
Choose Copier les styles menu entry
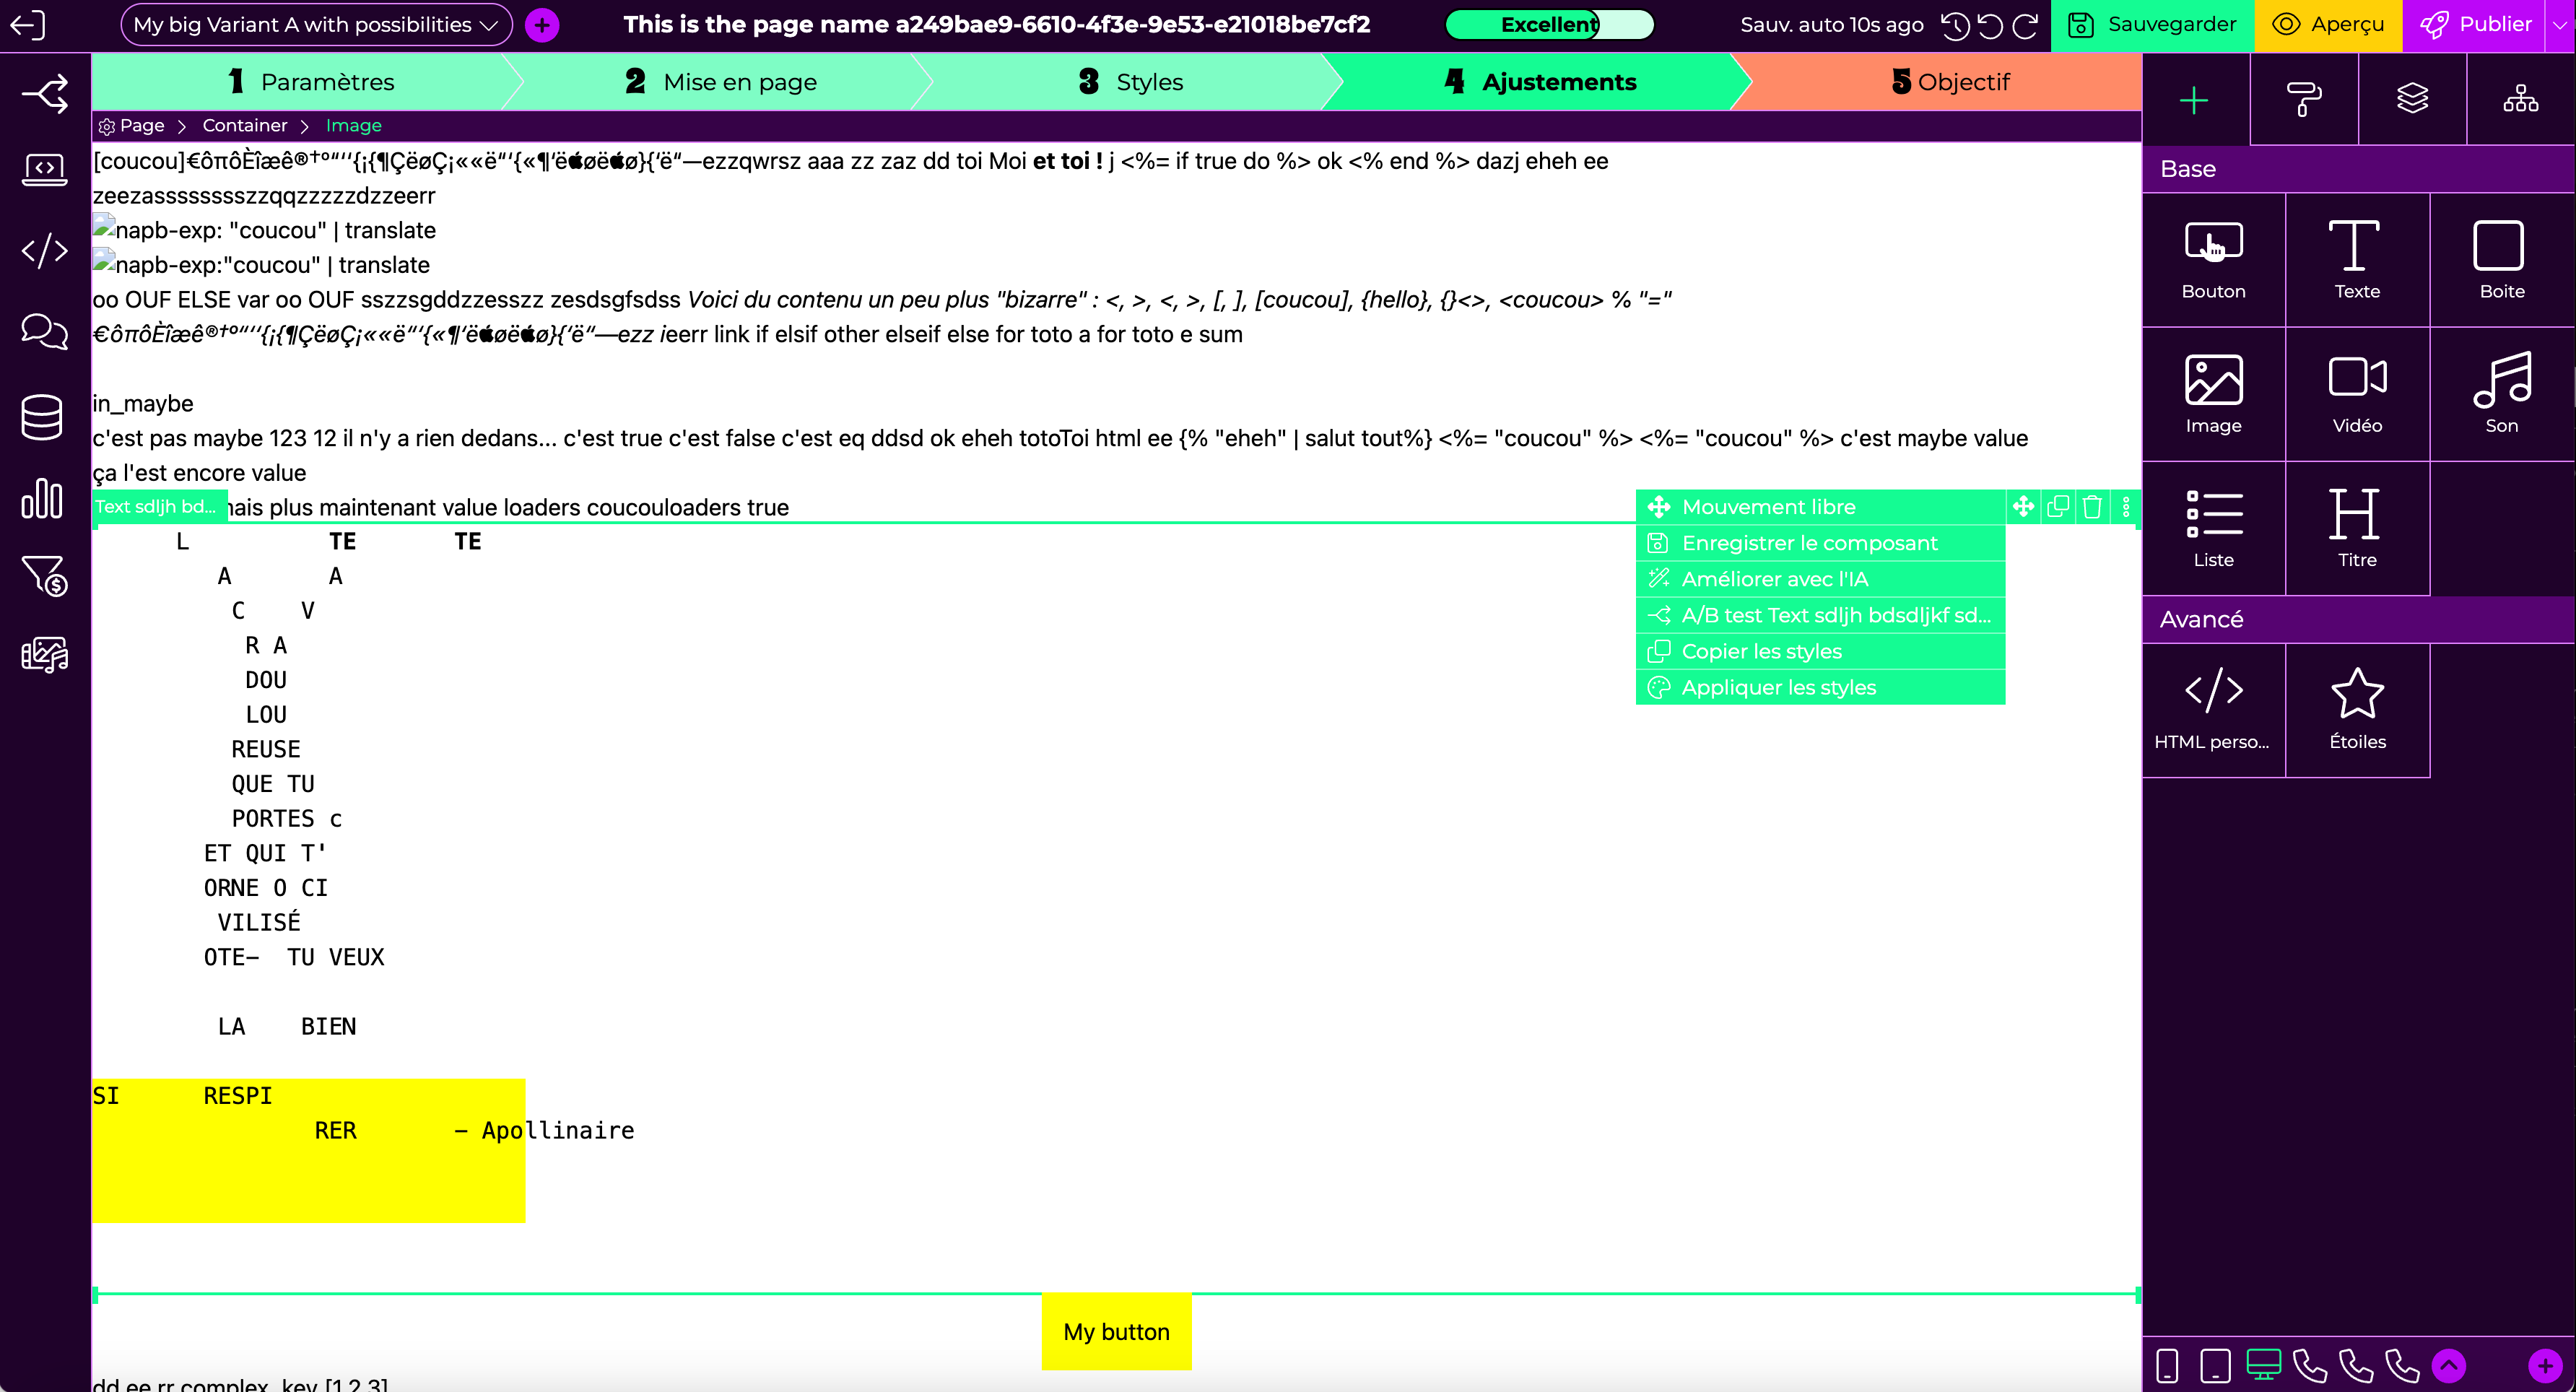1761,651
